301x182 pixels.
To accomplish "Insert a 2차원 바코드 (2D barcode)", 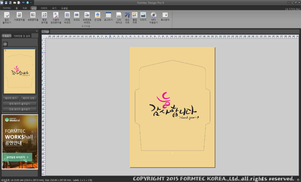I will 67,18.
